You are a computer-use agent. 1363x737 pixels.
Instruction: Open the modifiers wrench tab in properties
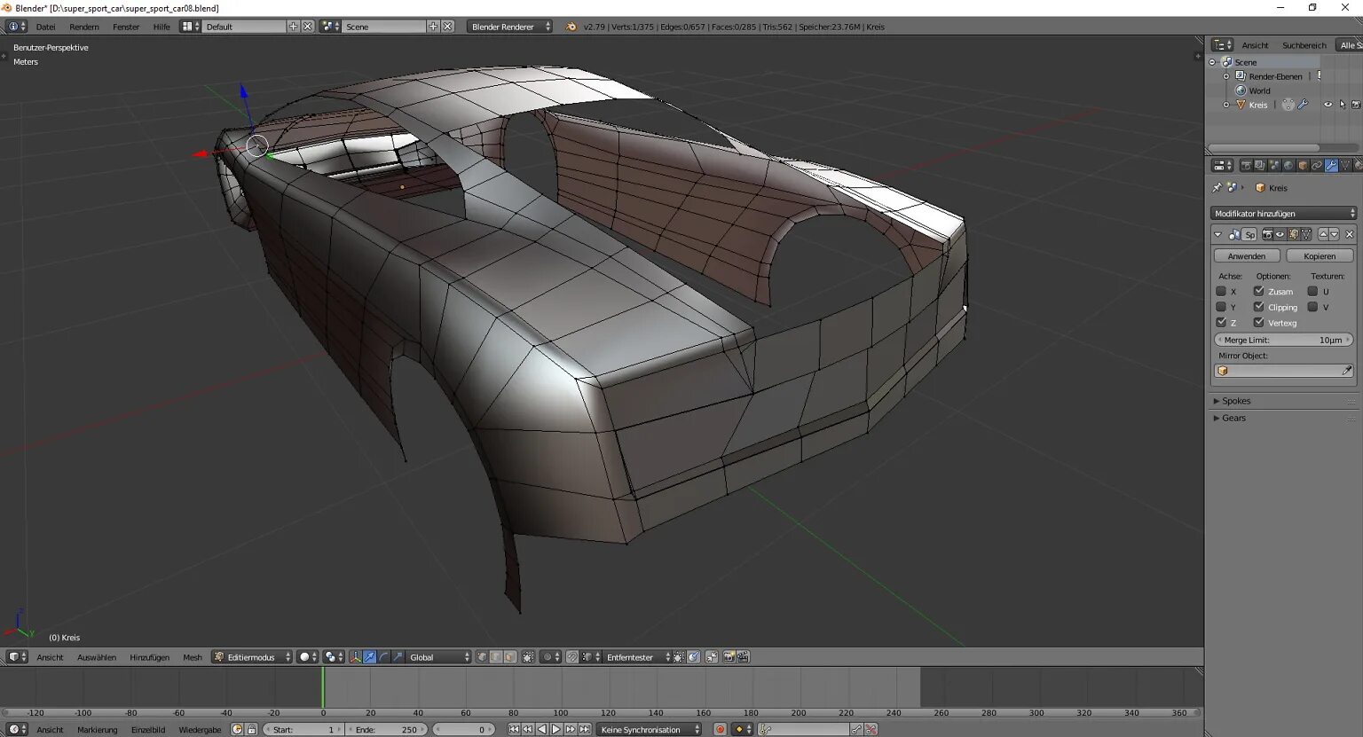[x=1330, y=166]
